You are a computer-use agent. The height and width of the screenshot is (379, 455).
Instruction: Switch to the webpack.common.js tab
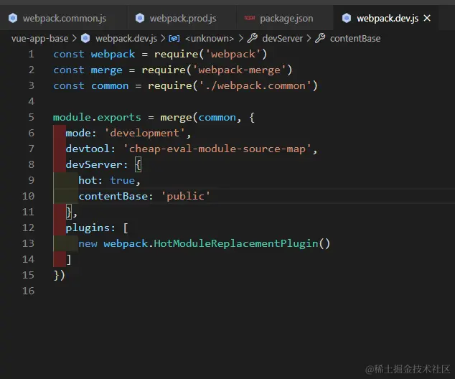pyautogui.click(x=63, y=18)
